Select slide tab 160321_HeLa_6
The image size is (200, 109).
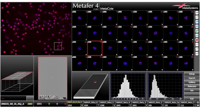pyautogui.click(x=91, y=104)
